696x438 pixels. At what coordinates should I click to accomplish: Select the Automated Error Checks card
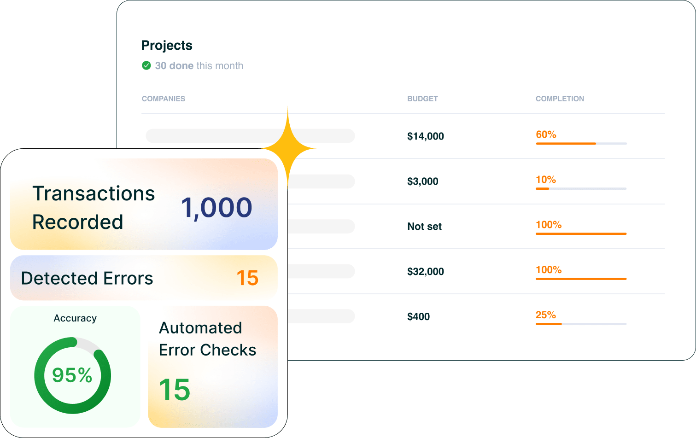(213, 367)
